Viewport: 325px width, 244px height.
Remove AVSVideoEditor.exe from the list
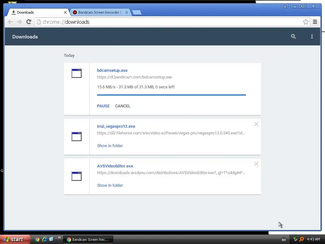point(256,164)
